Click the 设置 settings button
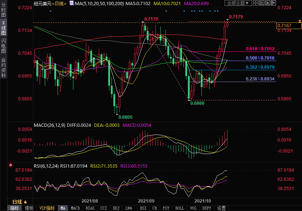Screen dimensions: 302x211 221,208
